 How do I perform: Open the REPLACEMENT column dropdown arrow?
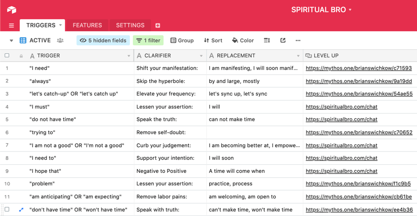click(x=298, y=56)
